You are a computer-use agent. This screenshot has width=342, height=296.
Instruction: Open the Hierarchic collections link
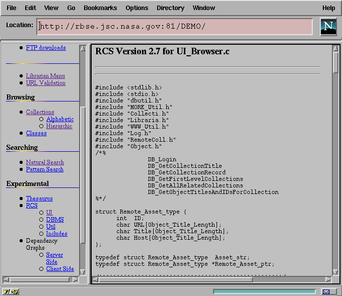[x=59, y=126]
